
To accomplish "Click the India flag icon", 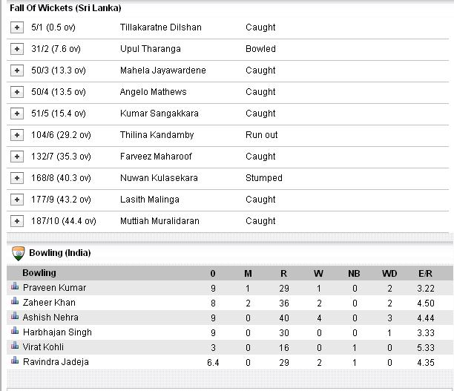I will 19,253.
